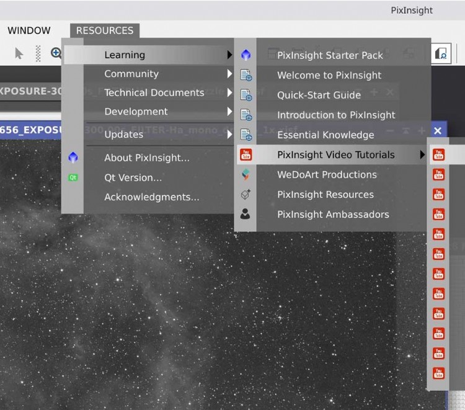Close the active image window
Image resolution: width=465 pixels, height=410 pixels.
click(x=438, y=131)
